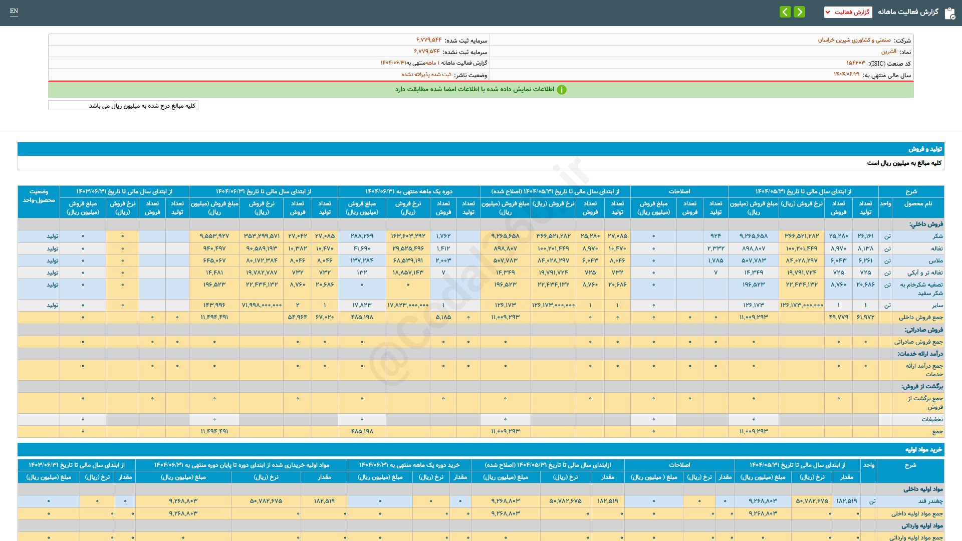Click the symbol link قشرین
This screenshot has height=541, width=962.
889,52
